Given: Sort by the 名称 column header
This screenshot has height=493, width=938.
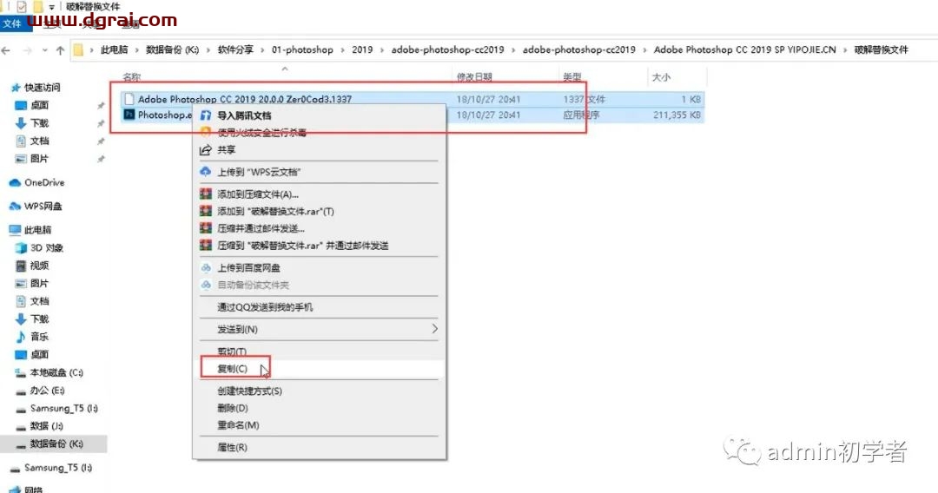Looking at the screenshot, I should [132, 77].
